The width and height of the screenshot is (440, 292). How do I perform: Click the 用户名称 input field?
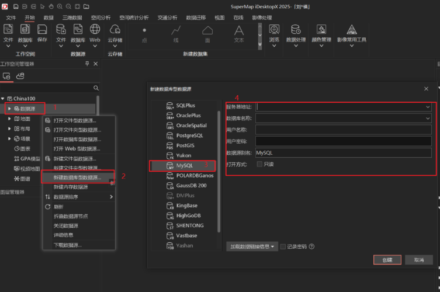[343, 130]
